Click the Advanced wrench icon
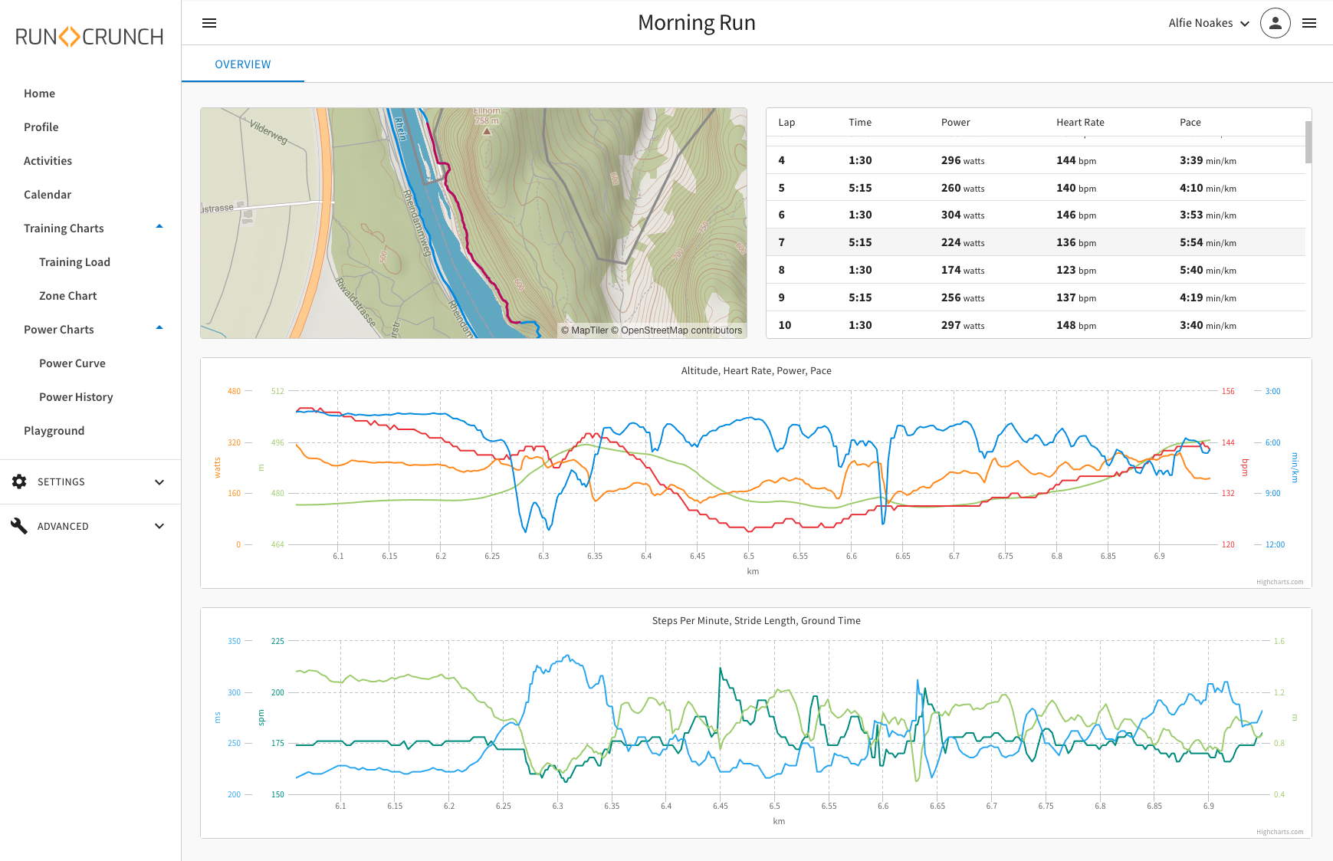 tap(19, 526)
